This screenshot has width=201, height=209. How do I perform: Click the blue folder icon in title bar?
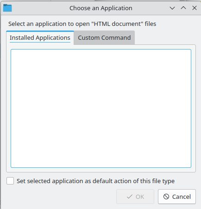pos(7,8)
